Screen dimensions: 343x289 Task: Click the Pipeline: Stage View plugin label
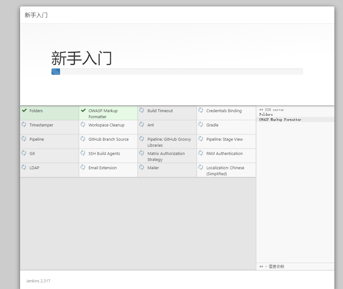[x=224, y=139]
